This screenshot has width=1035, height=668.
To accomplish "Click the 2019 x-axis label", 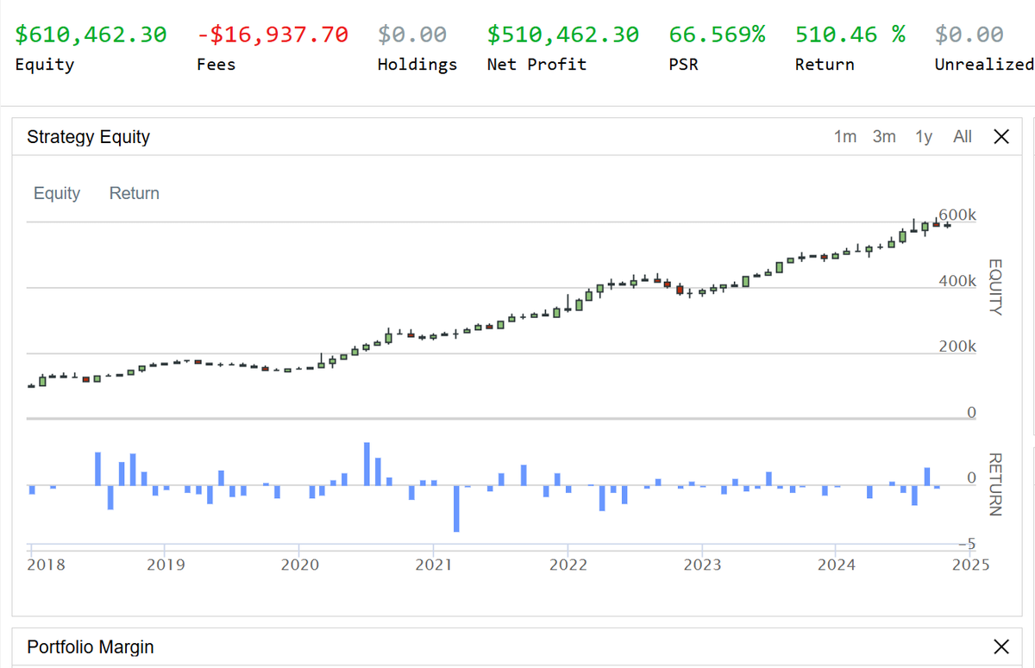I will [x=165, y=565].
